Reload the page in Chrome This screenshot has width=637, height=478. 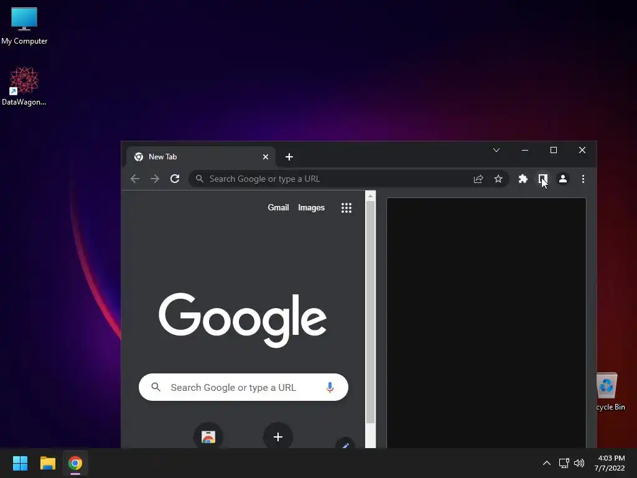pyautogui.click(x=175, y=179)
